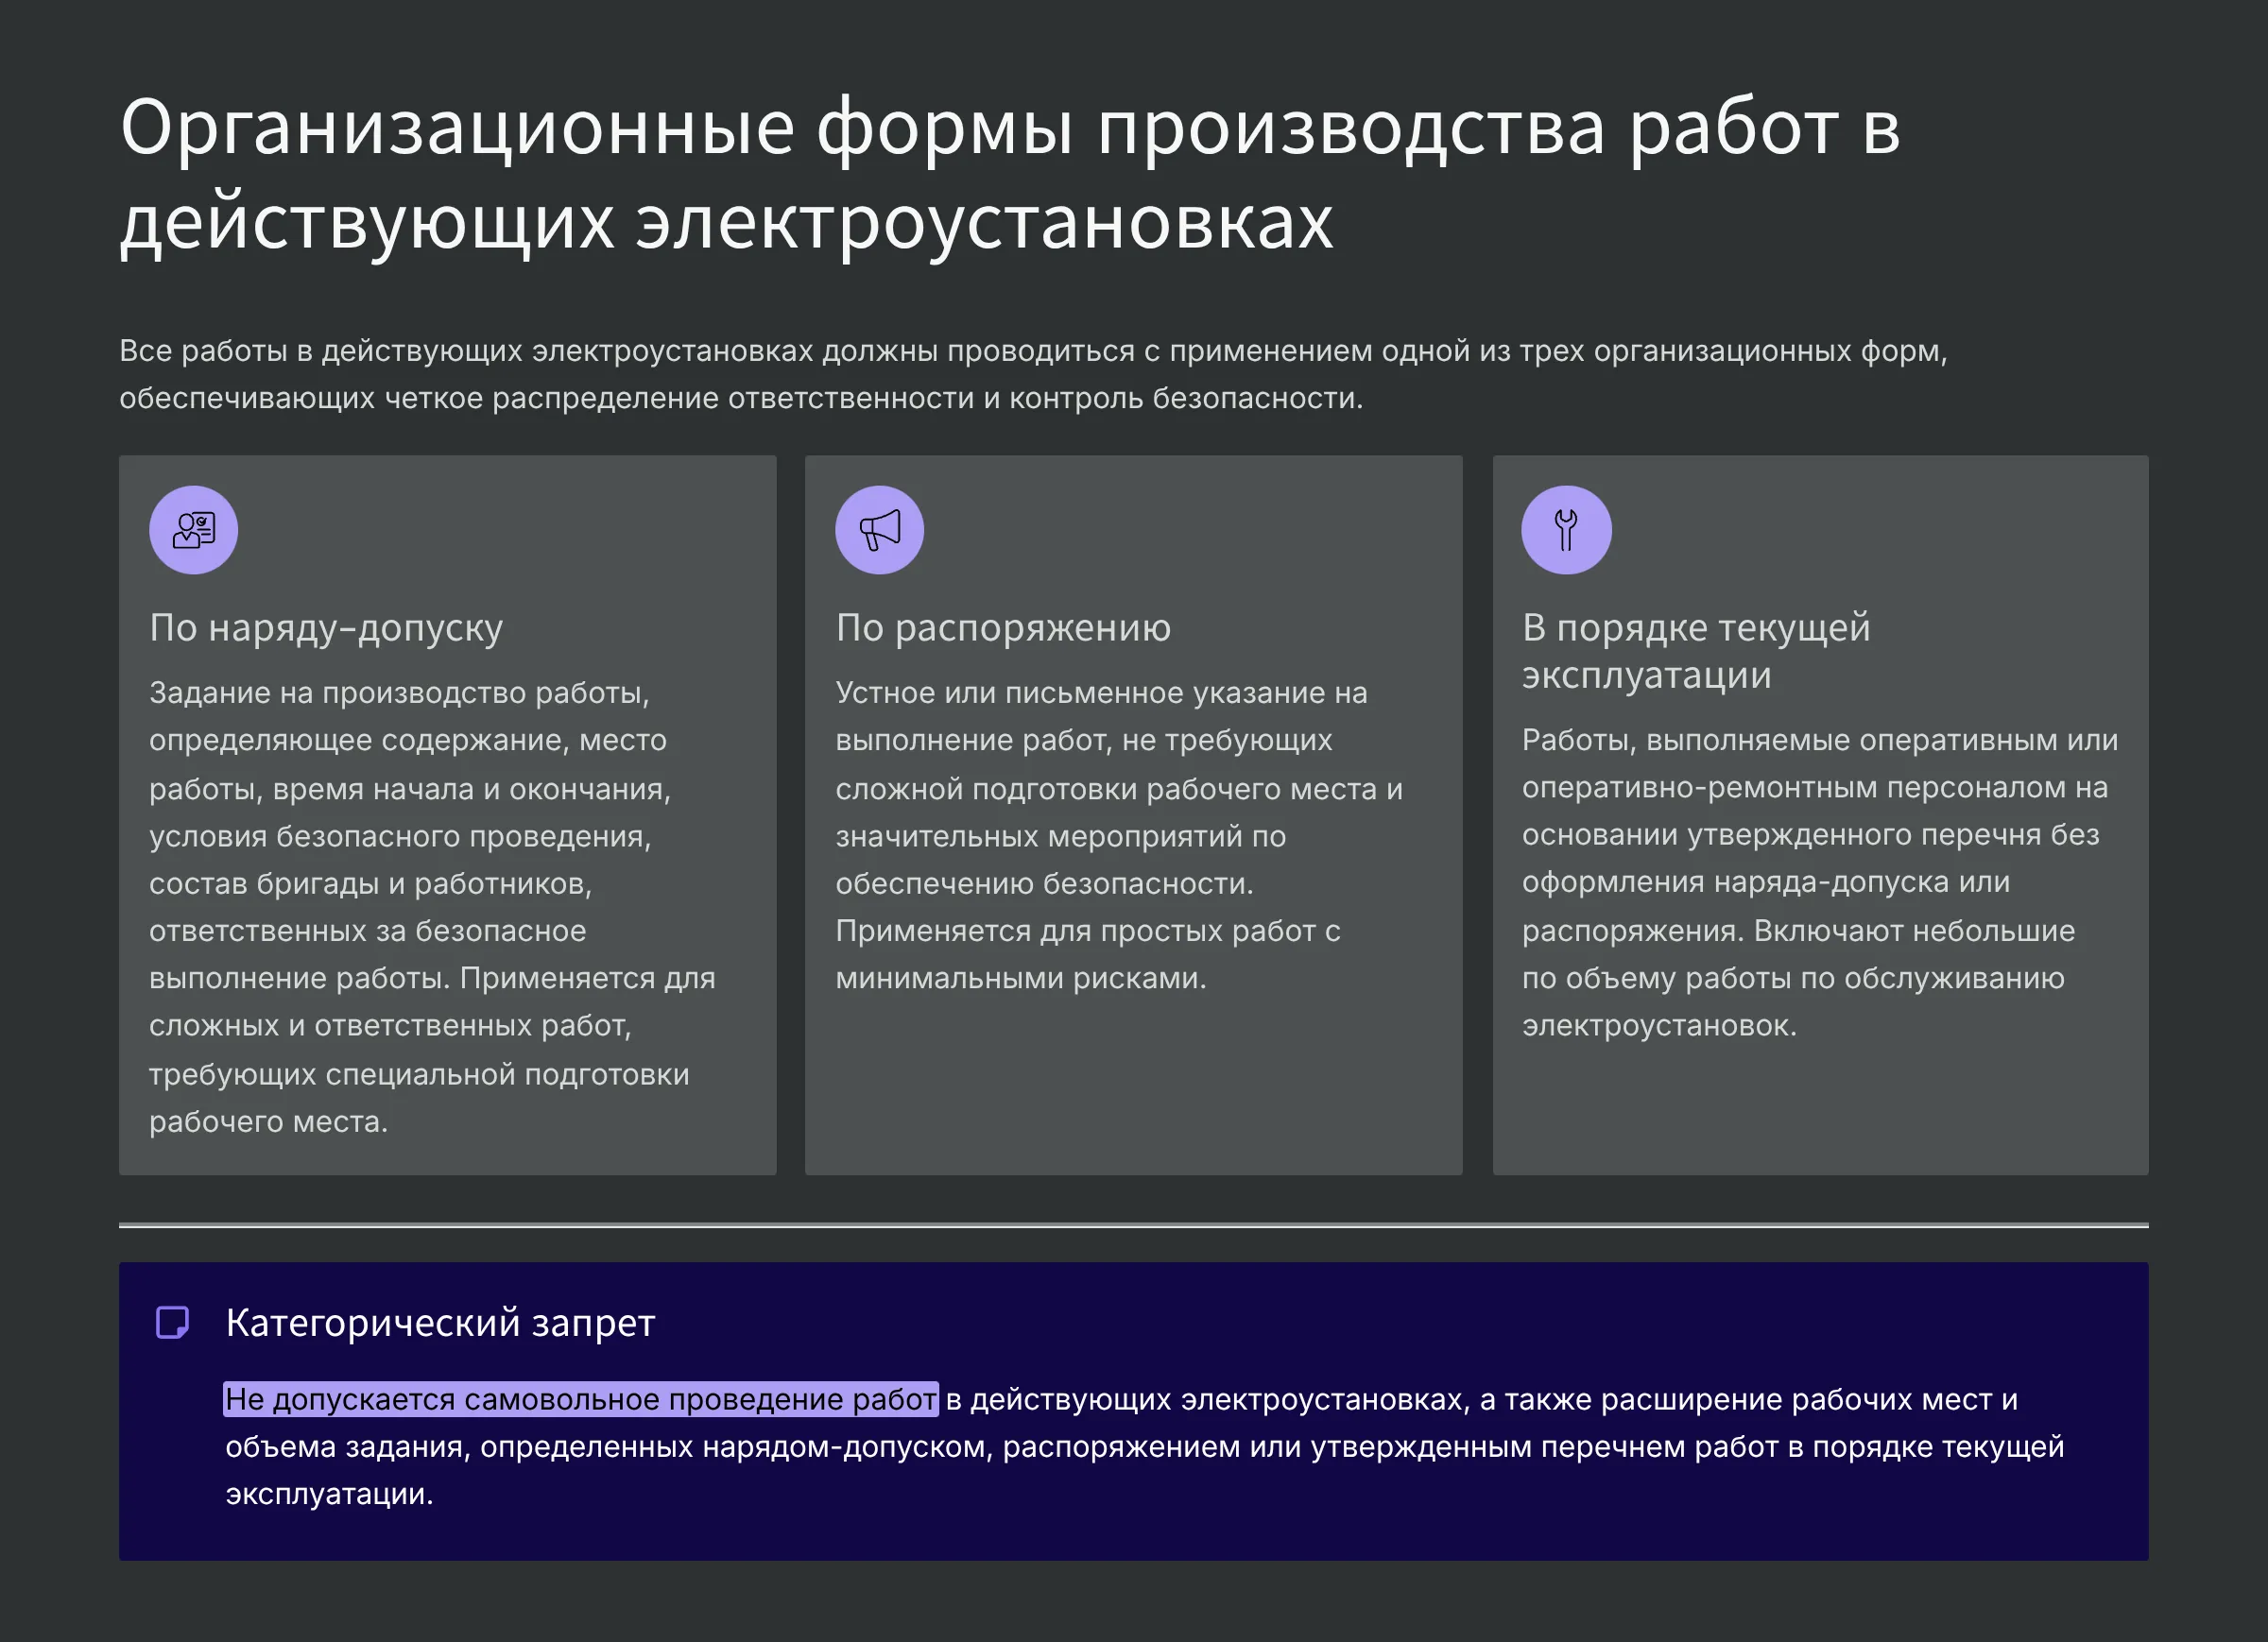Click the megaphone icon

(x=879, y=530)
